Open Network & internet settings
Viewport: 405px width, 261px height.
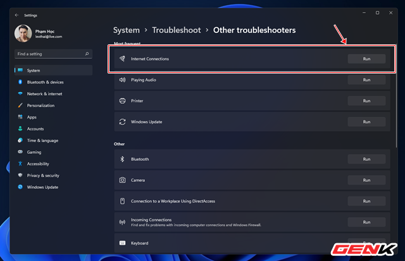(x=53, y=94)
